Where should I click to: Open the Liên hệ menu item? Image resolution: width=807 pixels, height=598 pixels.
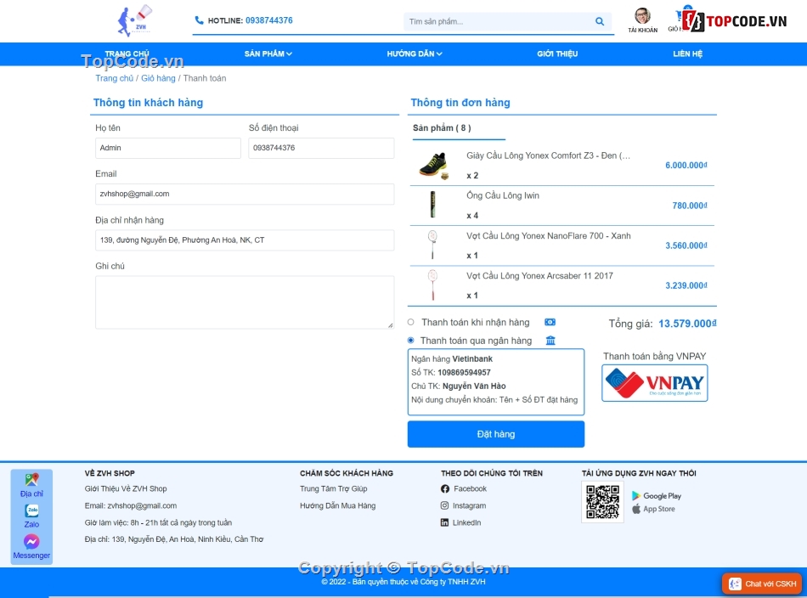point(687,54)
